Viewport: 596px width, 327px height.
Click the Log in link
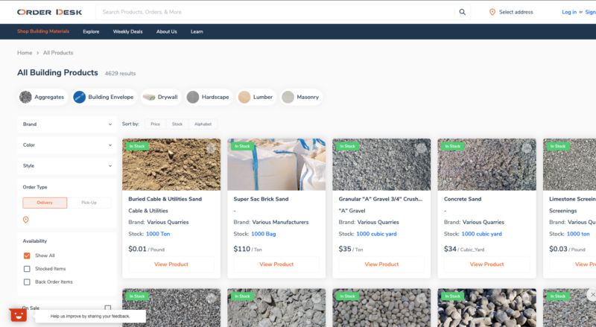[569, 12]
